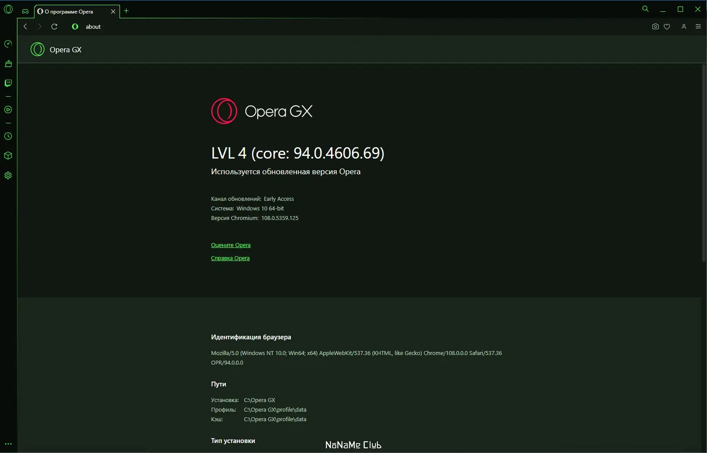Maximize the Opera GX window
This screenshot has height=453, width=707.
pos(680,9)
